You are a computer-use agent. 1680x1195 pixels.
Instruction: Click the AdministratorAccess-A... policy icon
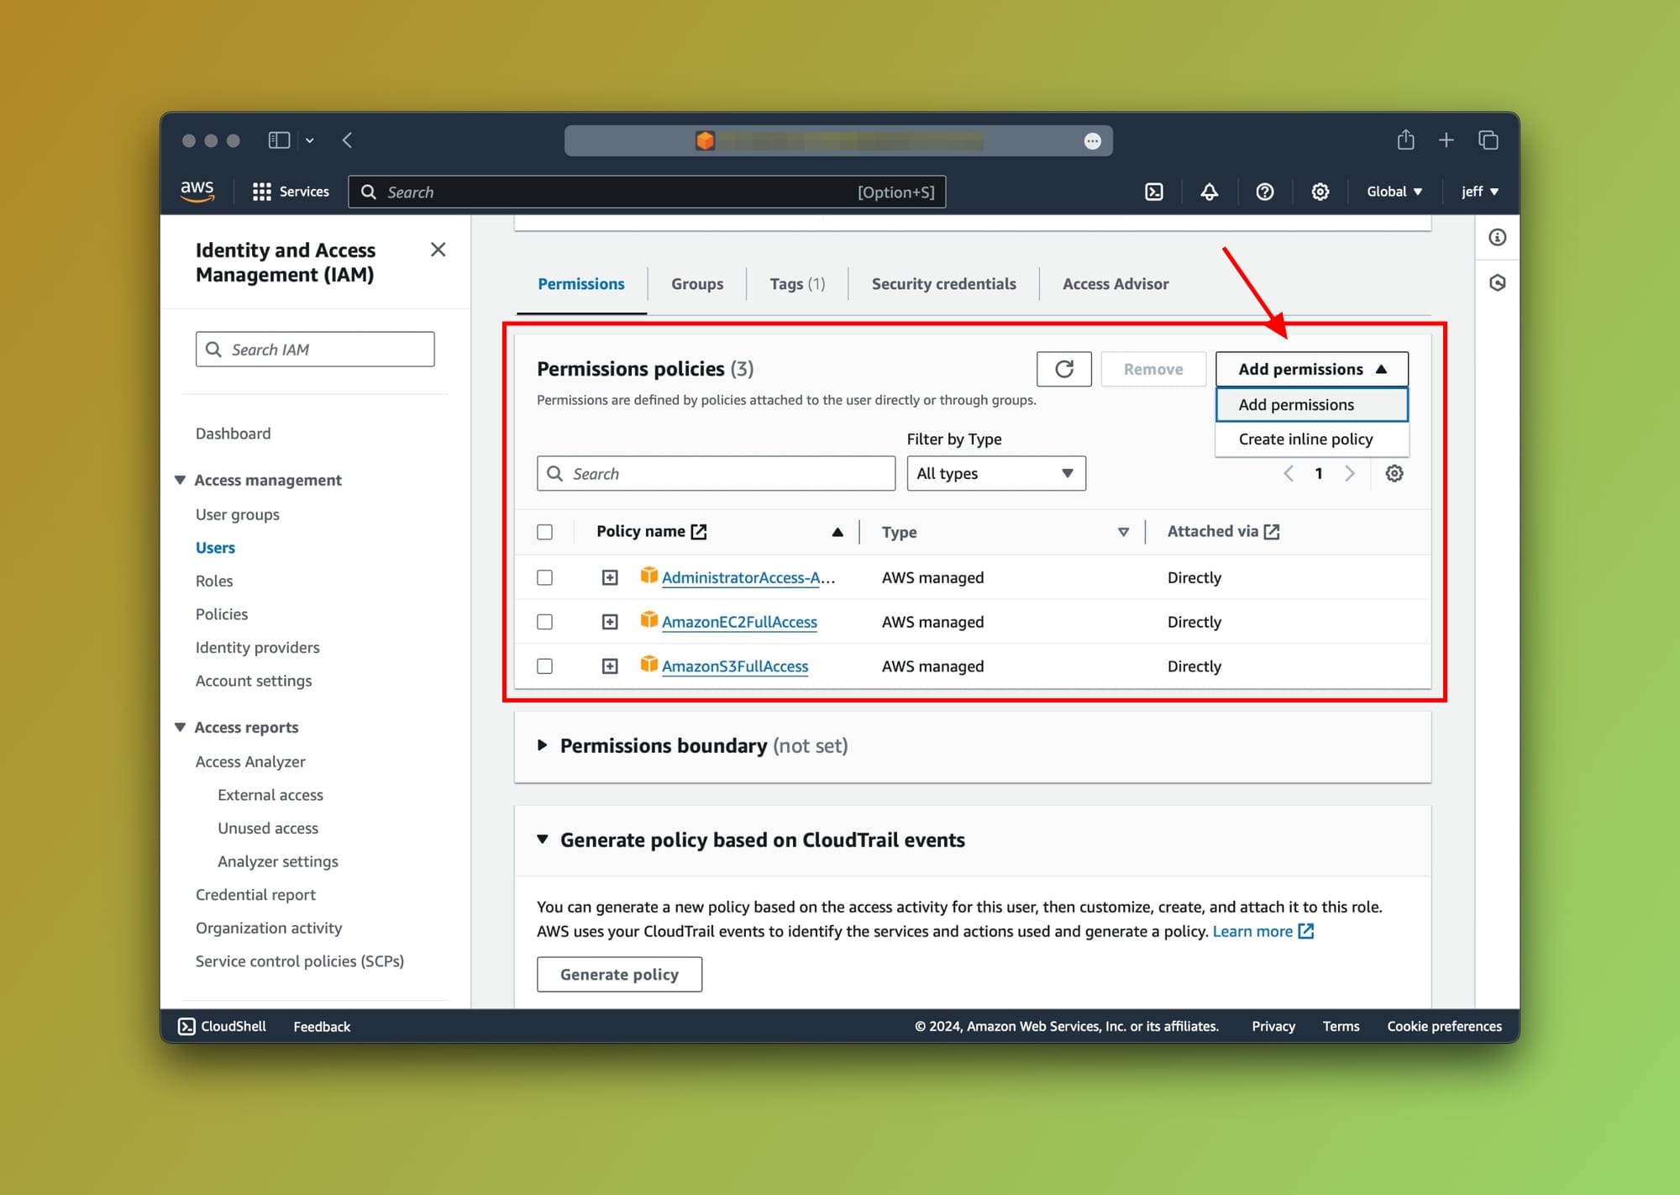[x=648, y=576]
